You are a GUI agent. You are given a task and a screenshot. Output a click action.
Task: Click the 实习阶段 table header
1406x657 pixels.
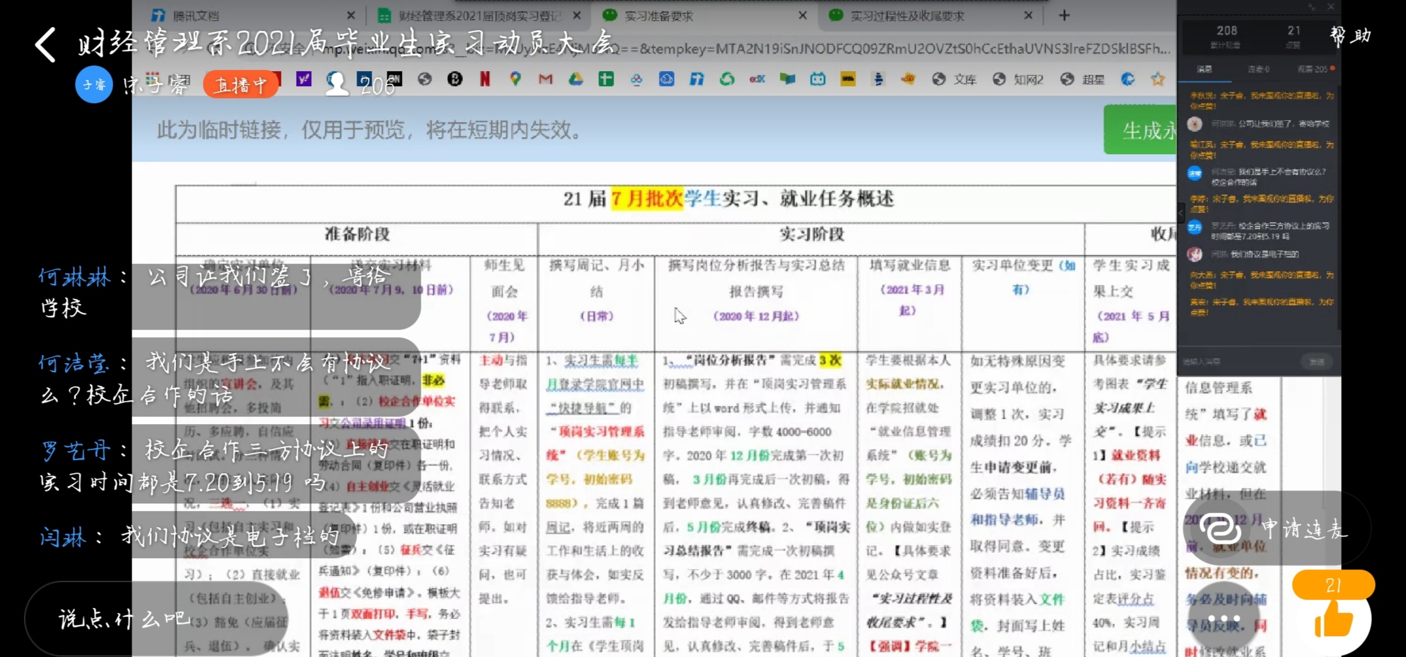pos(811,234)
